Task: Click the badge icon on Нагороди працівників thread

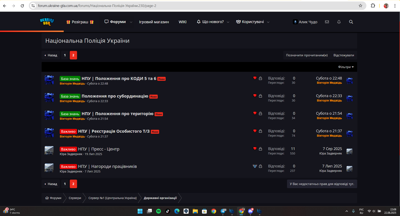Action: (x=255, y=166)
